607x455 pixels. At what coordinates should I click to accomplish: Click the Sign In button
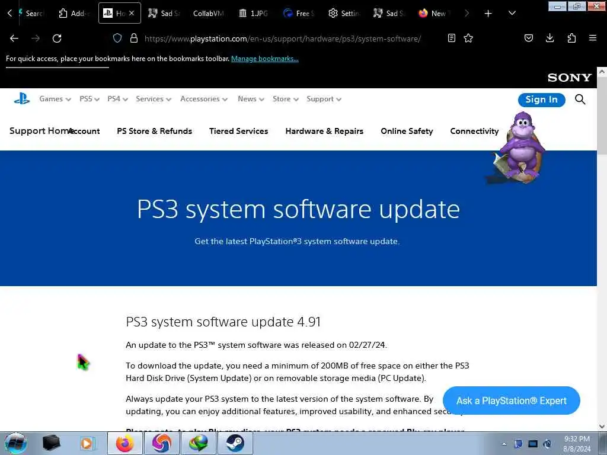[541, 100]
